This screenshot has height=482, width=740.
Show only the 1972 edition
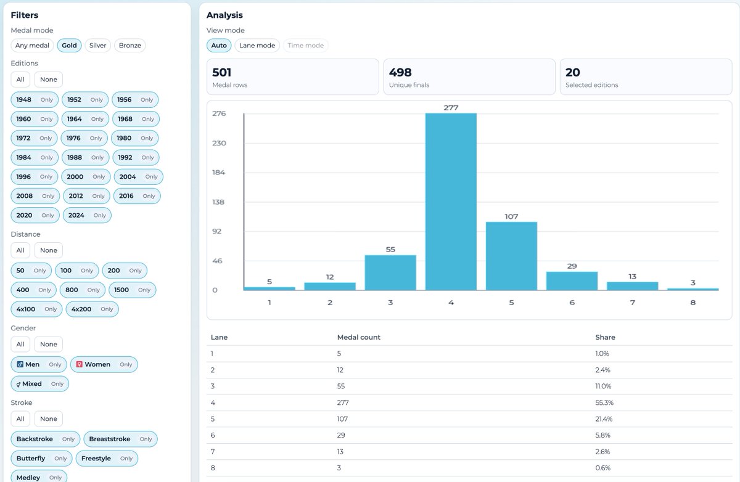click(x=46, y=138)
